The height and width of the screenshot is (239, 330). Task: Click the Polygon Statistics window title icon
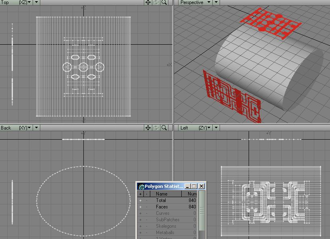point(141,186)
